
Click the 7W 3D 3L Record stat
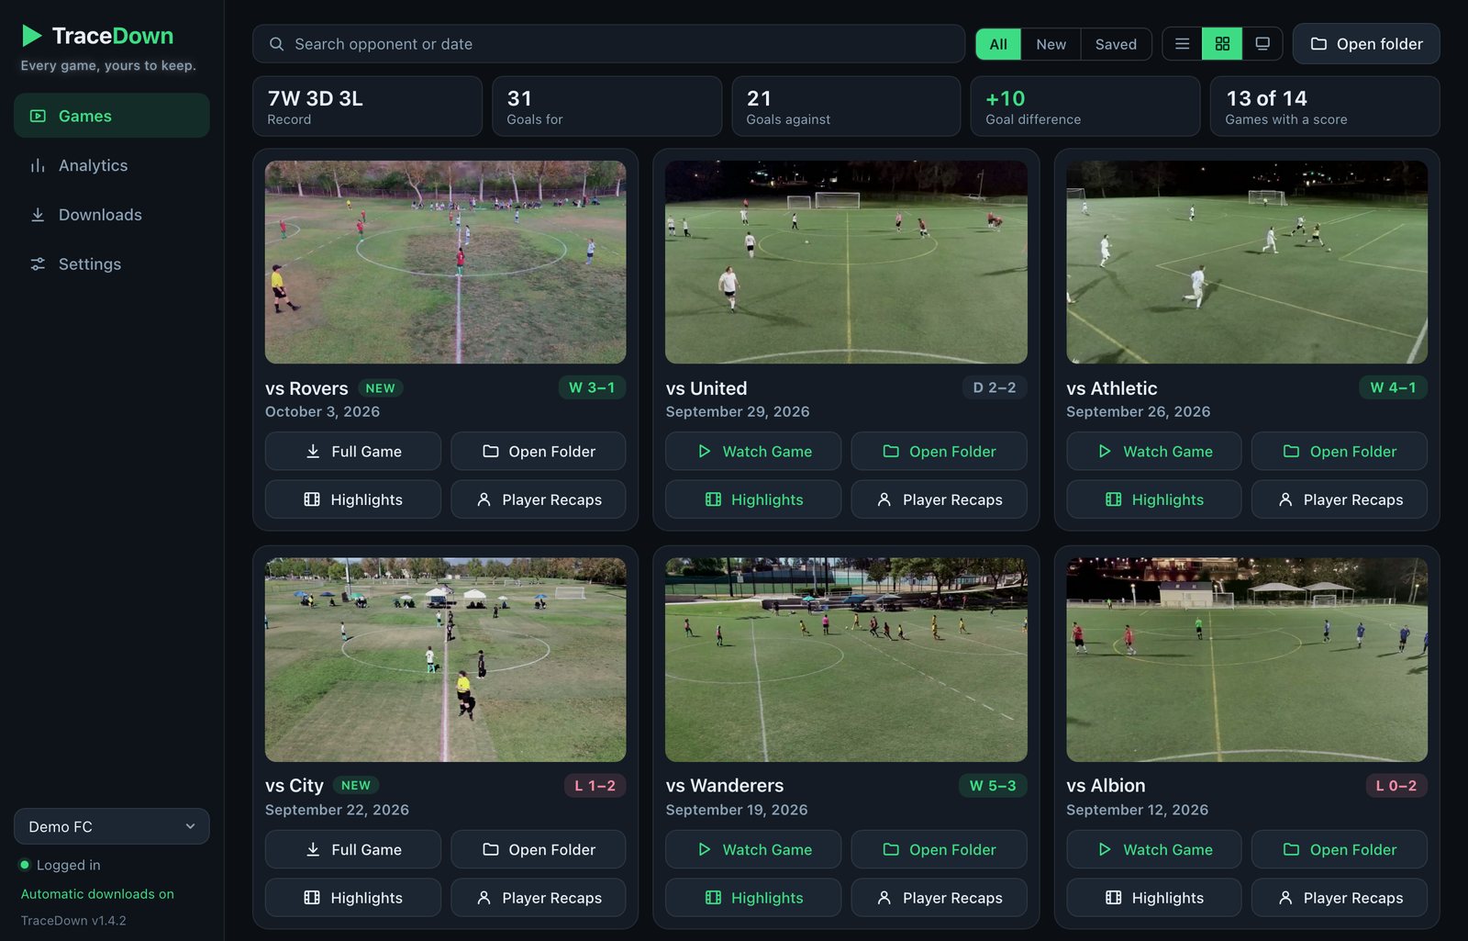(x=367, y=106)
